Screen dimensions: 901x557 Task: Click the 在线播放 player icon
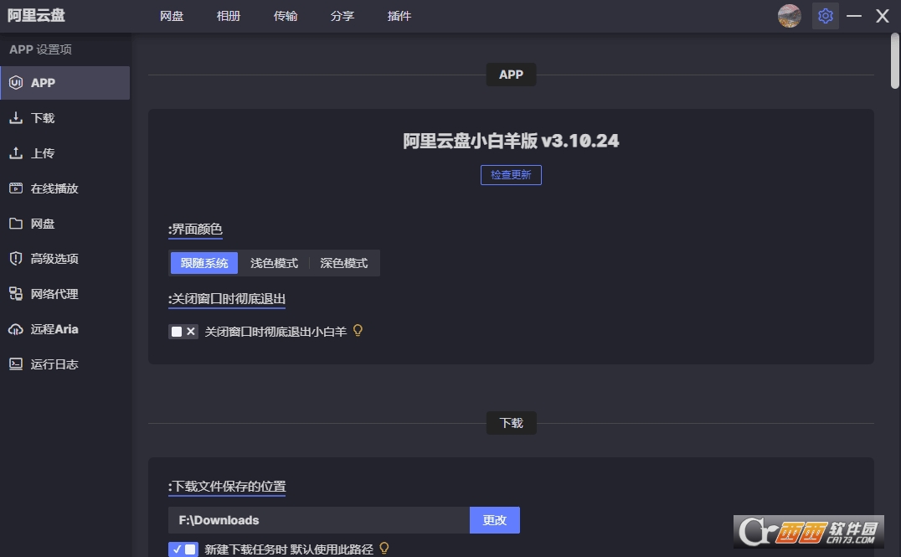(x=16, y=188)
